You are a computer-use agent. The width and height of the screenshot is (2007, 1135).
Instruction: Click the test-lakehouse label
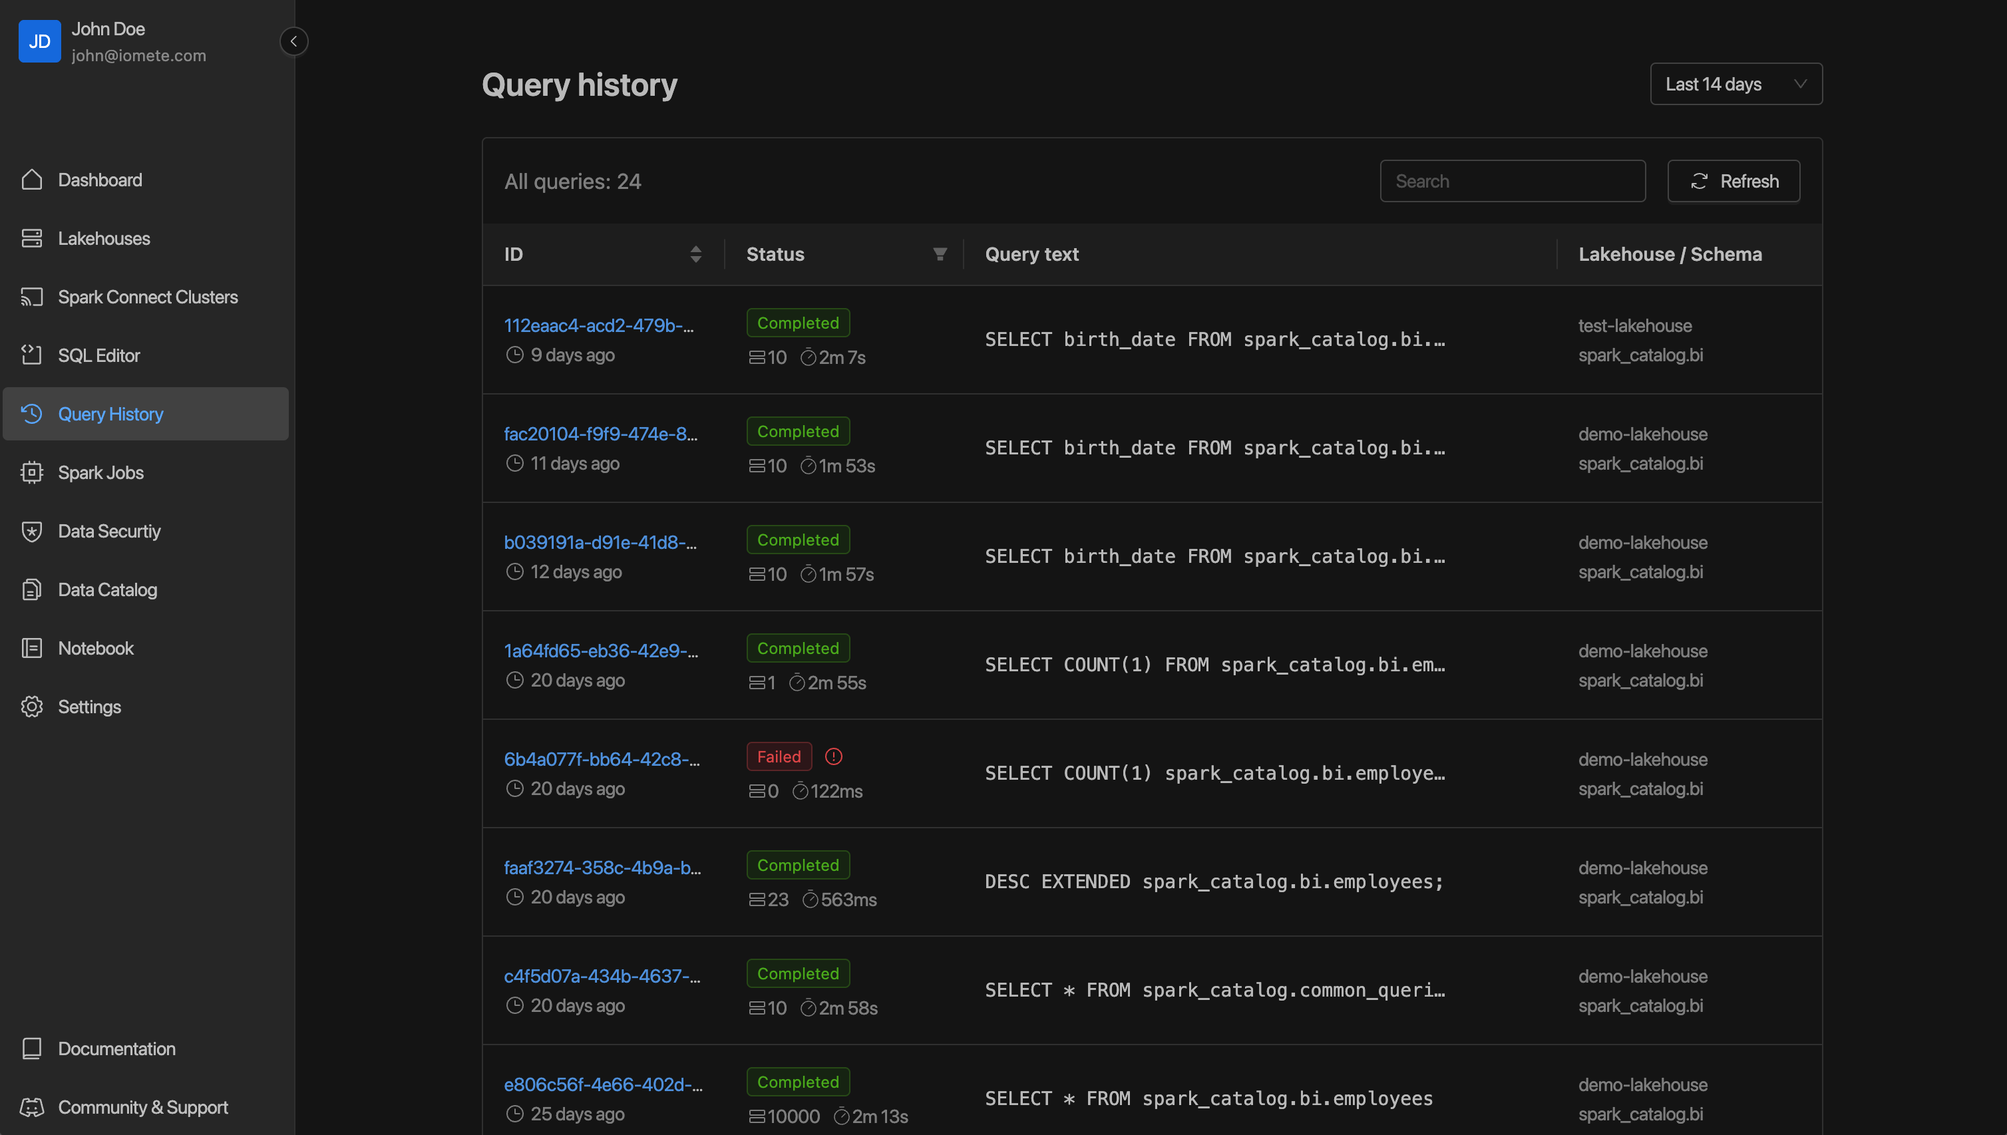1635,325
